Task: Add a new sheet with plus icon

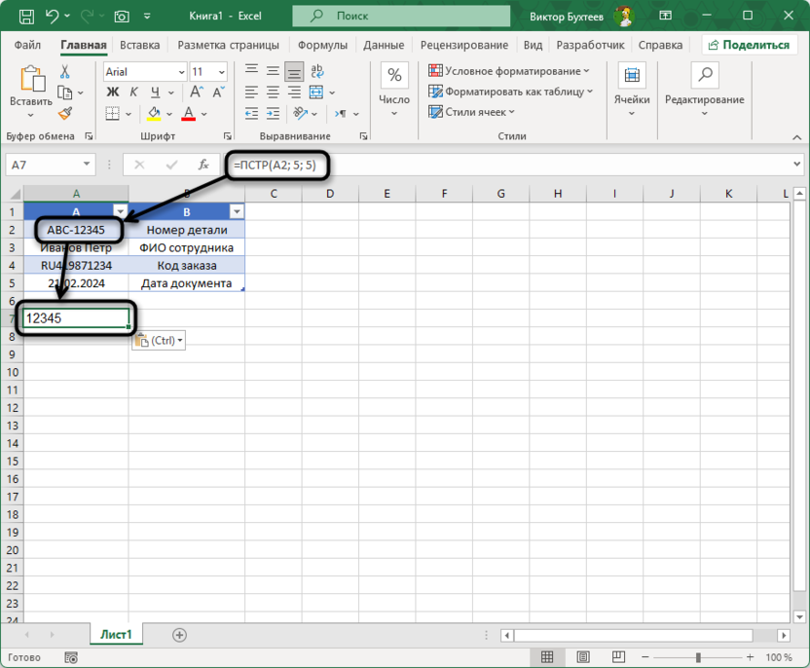Action: click(x=179, y=635)
